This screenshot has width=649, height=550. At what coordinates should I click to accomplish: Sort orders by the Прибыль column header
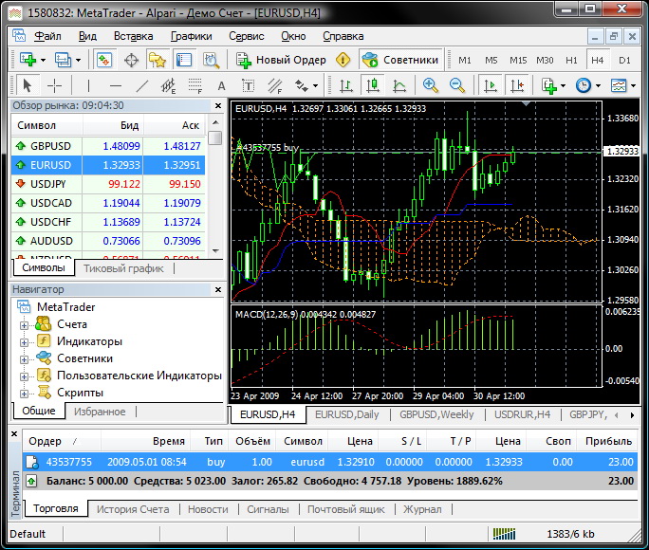tap(608, 441)
